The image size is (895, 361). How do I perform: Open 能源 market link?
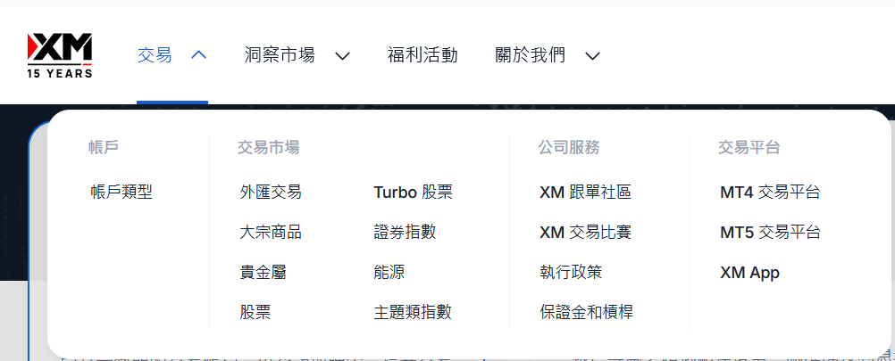click(x=389, y=272)
